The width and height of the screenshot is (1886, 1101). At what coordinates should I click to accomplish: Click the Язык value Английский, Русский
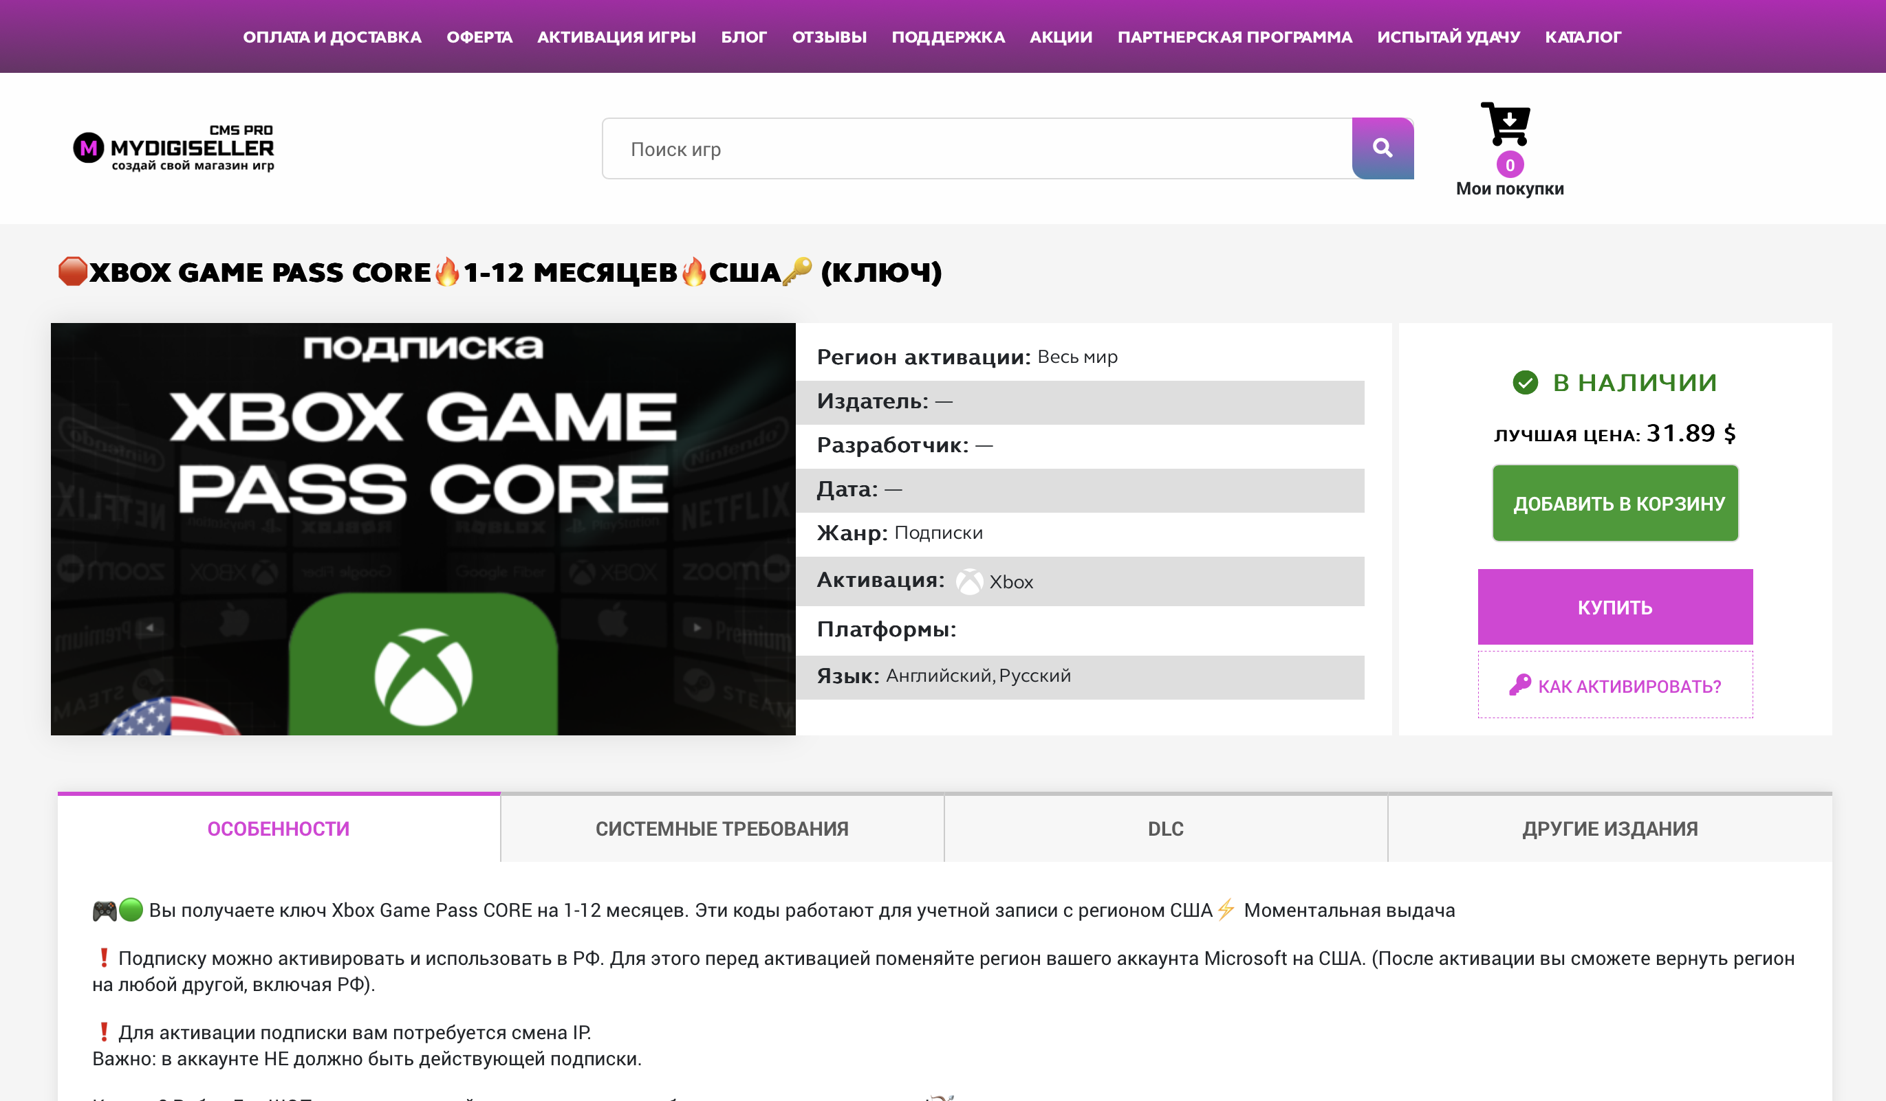point(978,676)
